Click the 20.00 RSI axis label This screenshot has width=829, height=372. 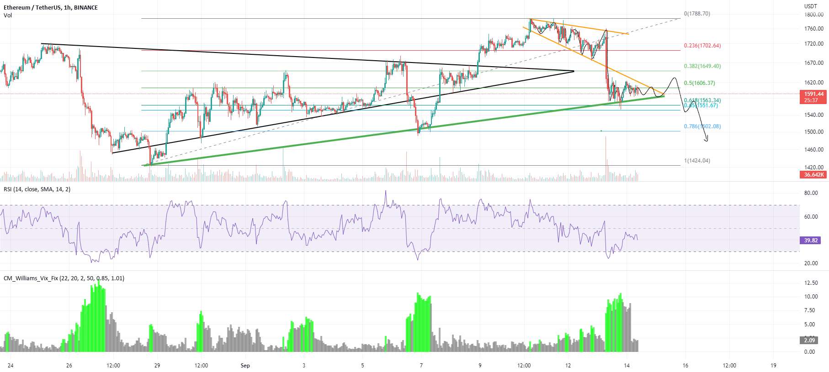811,263
